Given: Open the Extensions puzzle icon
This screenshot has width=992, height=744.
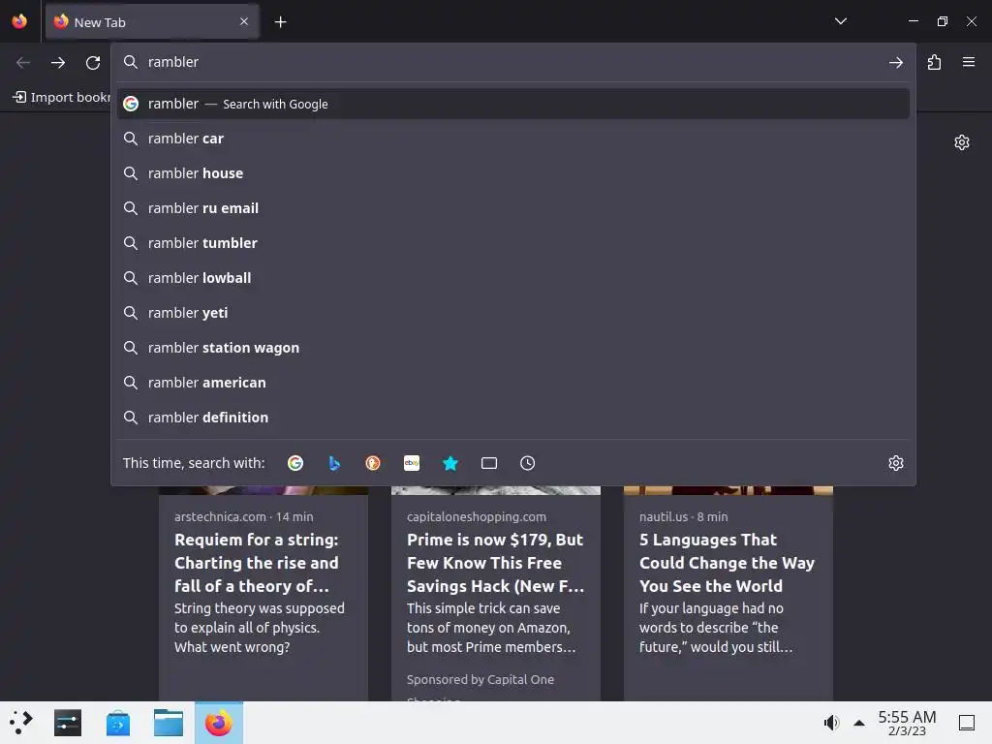Looking at the screenshot, I should [935, 62].
